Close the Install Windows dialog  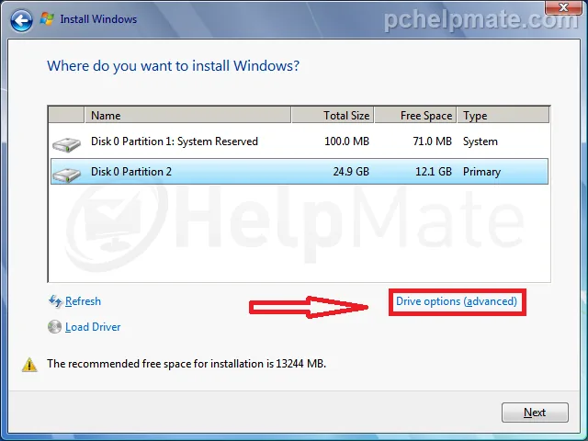pyautogui.click(x=563, y=7)
